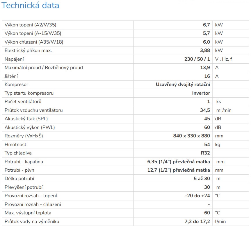Click the "Technická data" heading
This screenshot has width=251, height=226.
30,6
